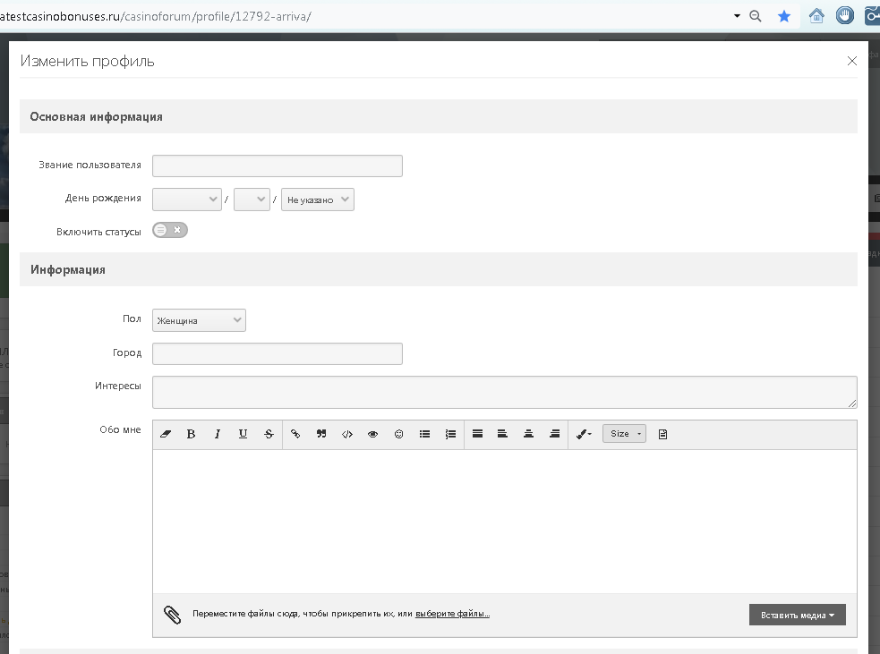Toggle the Включить статусы switch
Screen dimensions: 880x654
pos(169,230)
